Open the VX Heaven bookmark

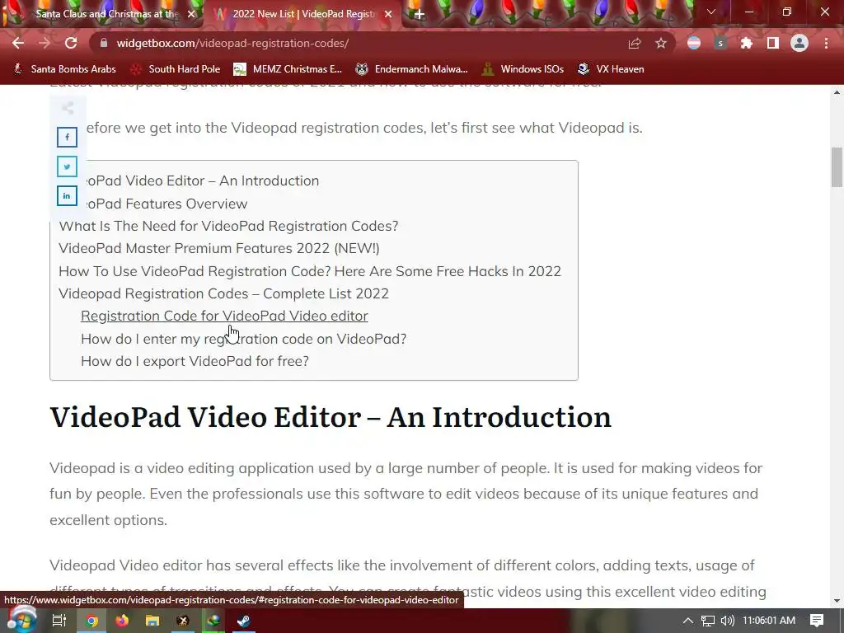coord(611,69)
